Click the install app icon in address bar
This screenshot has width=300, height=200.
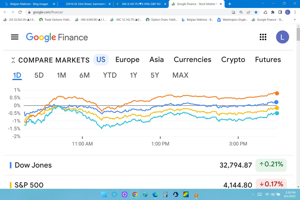(234, 12)
